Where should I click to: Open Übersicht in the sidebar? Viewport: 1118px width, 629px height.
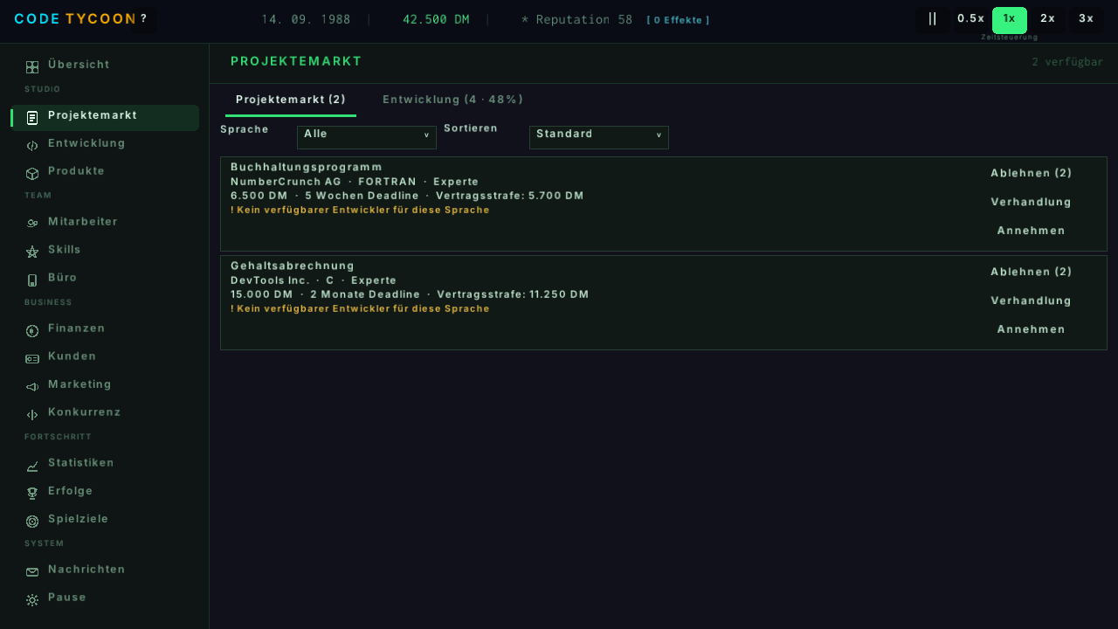105,67
